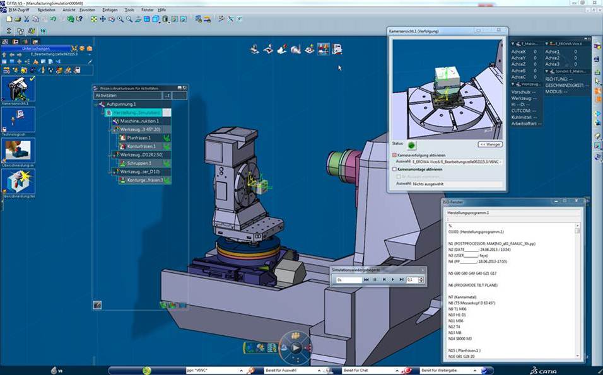The image size is (603, 375).
Task: Click the green status indicator in camera dialog
Action: point(411,144)
